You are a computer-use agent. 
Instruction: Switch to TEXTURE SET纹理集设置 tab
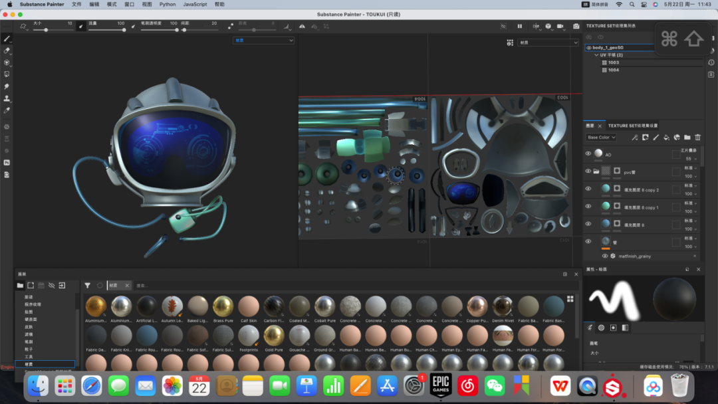click(x=632, y=126)
